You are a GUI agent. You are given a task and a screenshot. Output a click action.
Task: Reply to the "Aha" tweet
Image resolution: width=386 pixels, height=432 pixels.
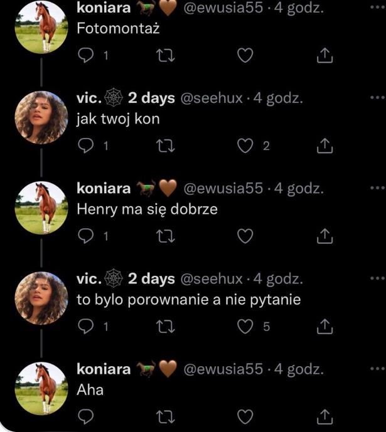[85, 416]
